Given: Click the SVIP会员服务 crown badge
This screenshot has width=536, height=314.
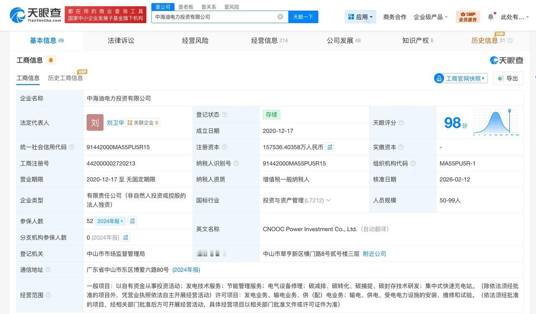Looking at the screenshot, I should pos(468,16).
